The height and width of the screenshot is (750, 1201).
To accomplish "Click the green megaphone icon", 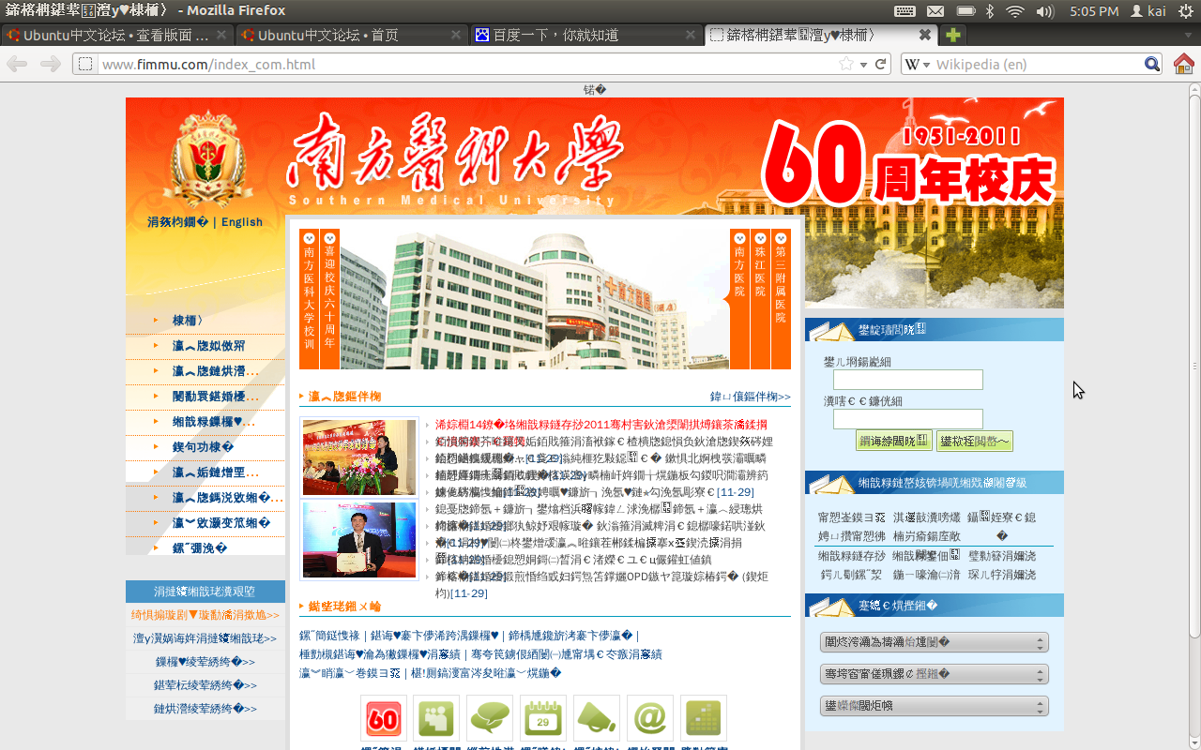I will coord(597,718).
